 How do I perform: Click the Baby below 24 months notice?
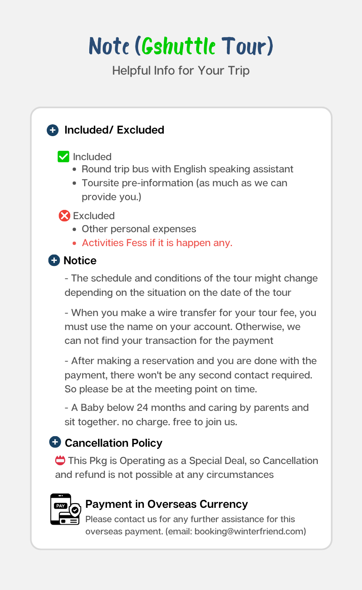click(x=186, y=415)
